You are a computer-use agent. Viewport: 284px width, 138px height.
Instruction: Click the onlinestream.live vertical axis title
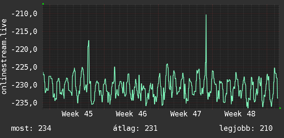(4, 56)
